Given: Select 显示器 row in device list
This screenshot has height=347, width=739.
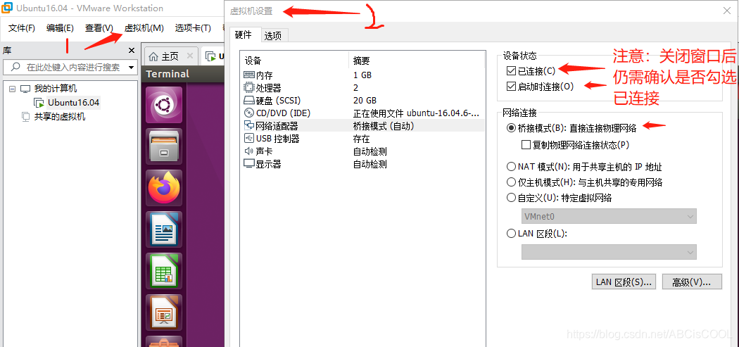Looking at the screenshot, I should point(362,164).
